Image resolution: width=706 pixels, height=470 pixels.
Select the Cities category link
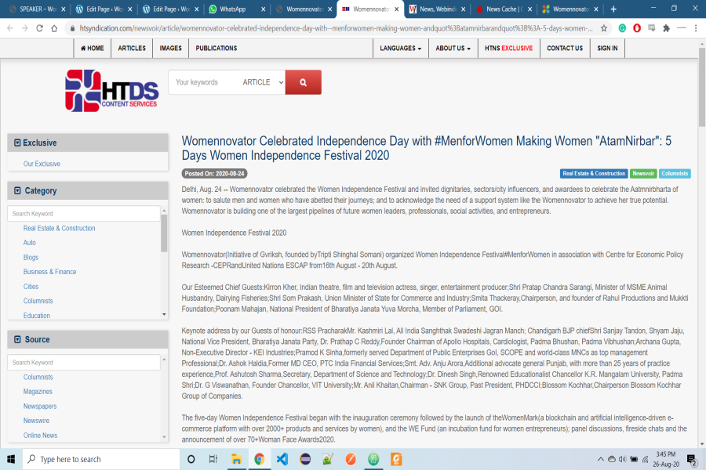pyautogui.click(x=31, y=287)
